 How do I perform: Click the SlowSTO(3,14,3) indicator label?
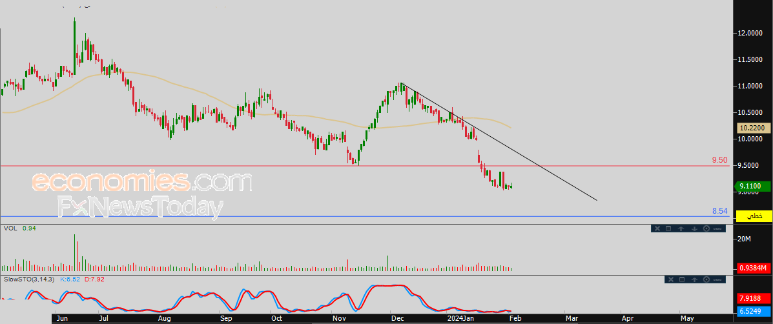coord(30,279)
